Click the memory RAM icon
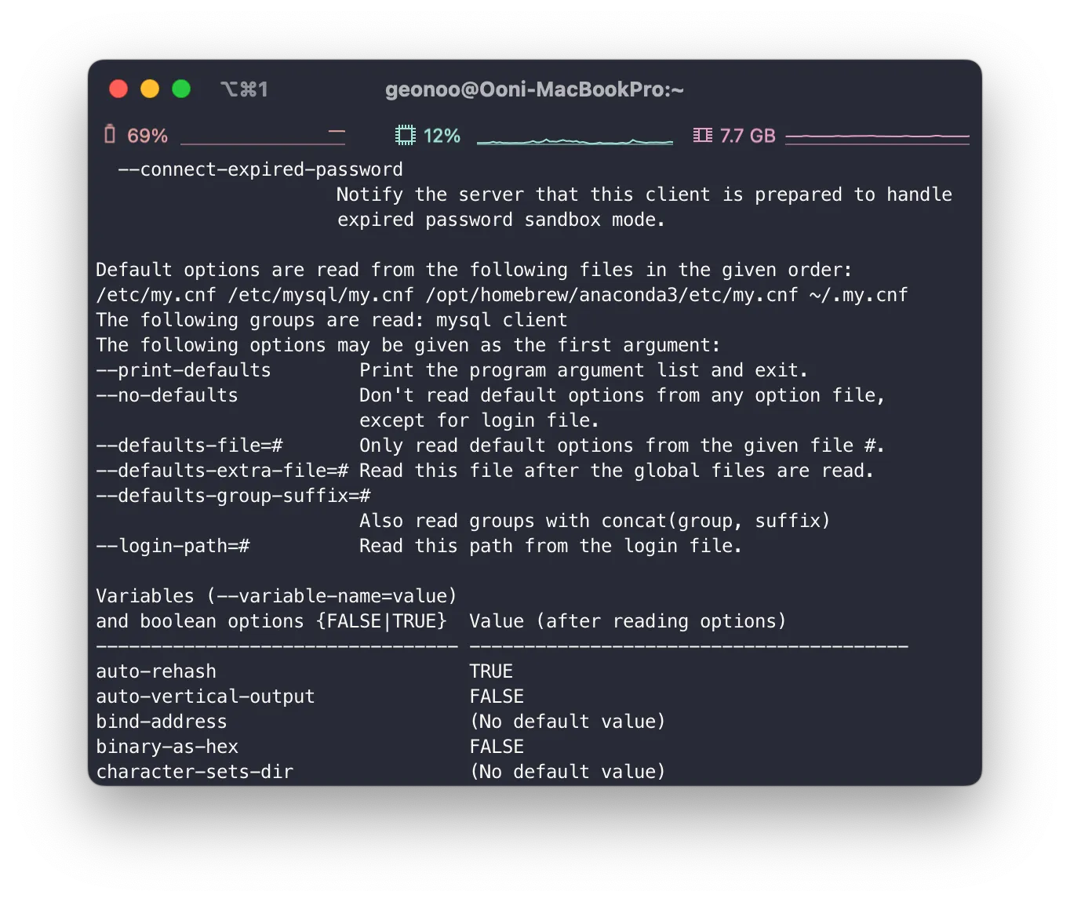Screen dimensions: 1070x902 (x=703, y=135)
